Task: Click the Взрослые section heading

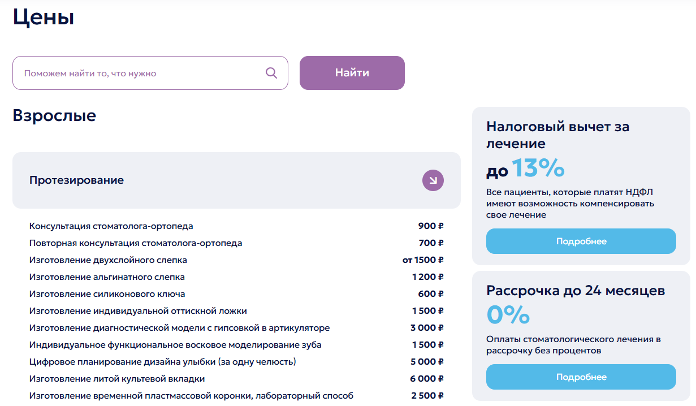Action: click(x=54, y=116)
